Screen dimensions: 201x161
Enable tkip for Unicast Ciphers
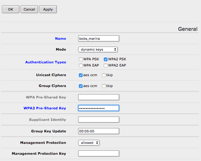(104, 75)
